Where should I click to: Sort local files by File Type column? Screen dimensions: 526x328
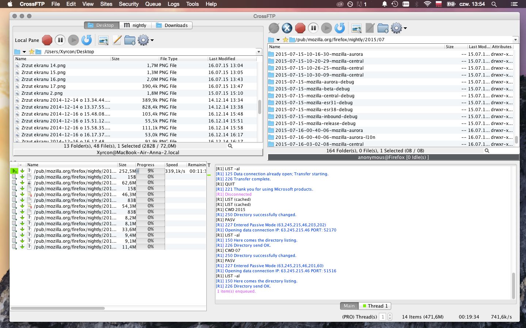(183, 59)
